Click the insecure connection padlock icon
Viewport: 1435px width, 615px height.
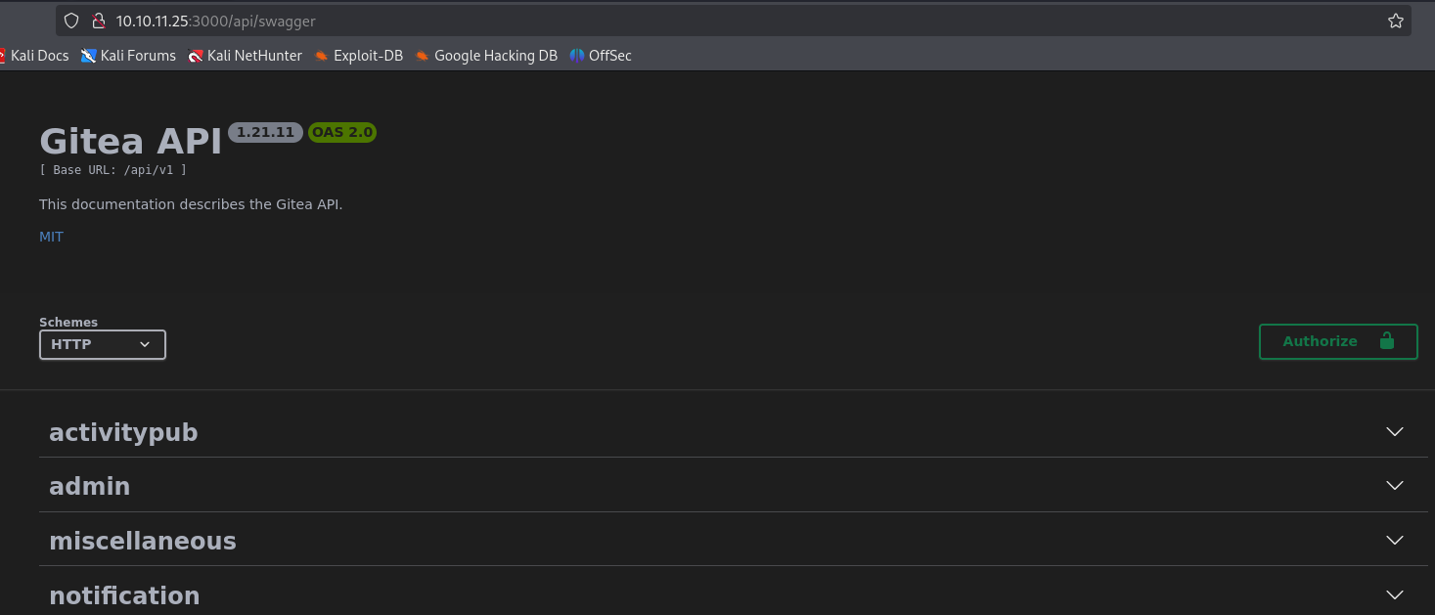[97, 21]
